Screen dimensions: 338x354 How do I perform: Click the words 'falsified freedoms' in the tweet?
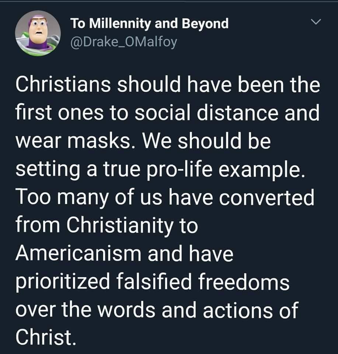(203, 281)
